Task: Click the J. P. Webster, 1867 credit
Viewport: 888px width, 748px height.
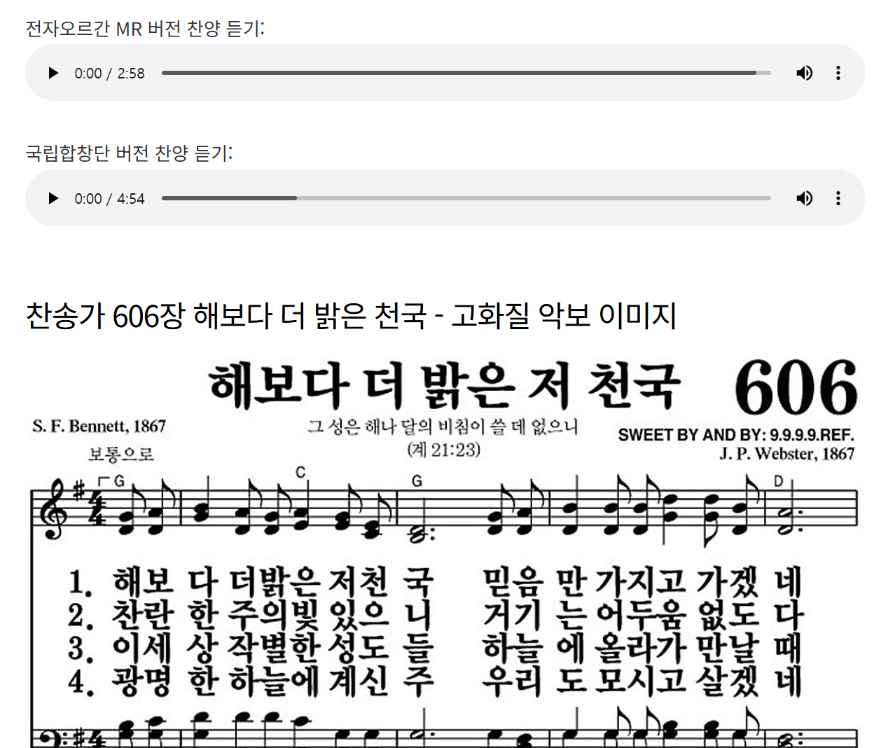Action: [787, 454]
